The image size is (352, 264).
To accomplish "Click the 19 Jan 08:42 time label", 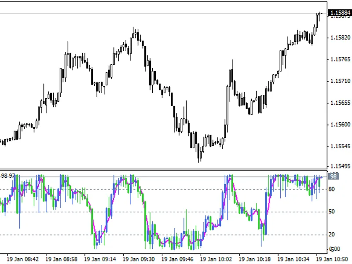I will (23, 259).
